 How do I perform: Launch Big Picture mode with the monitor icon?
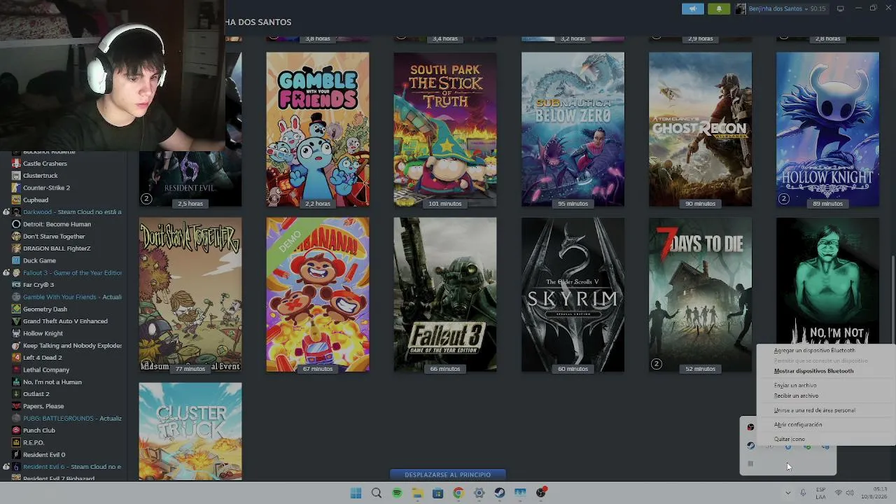pyautogui.click(x=841, y=8)
